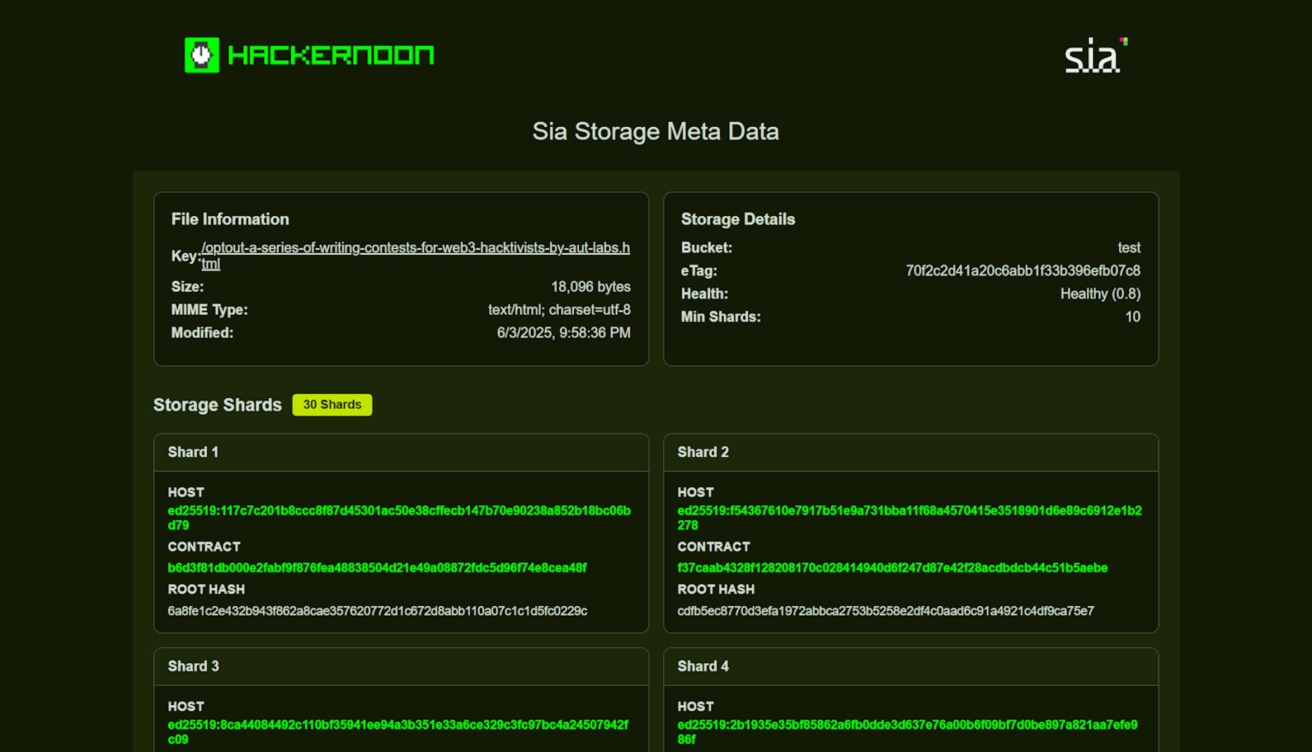Image resolution: width=1312 pixels, height=752 pixels.
Task: Click the CONTRACT label in Shard 2
Action: pyautogui.click(x=713, y=547)
